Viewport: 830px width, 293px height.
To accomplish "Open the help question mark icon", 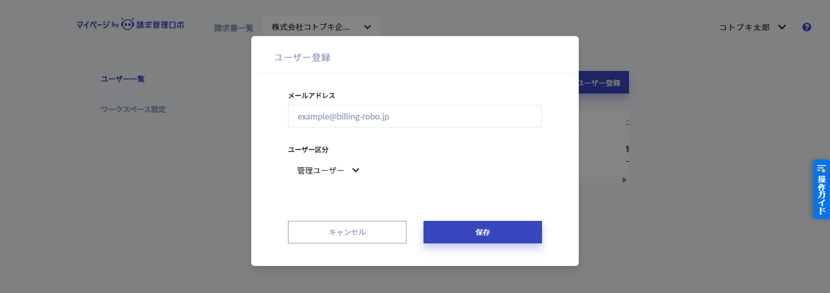I will coord(807,27).
